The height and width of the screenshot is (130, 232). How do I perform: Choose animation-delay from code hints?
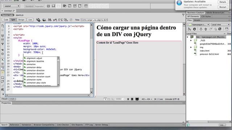34,68
